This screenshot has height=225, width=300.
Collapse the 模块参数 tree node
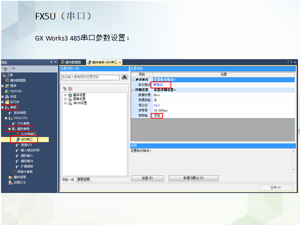tap(9, 129)
